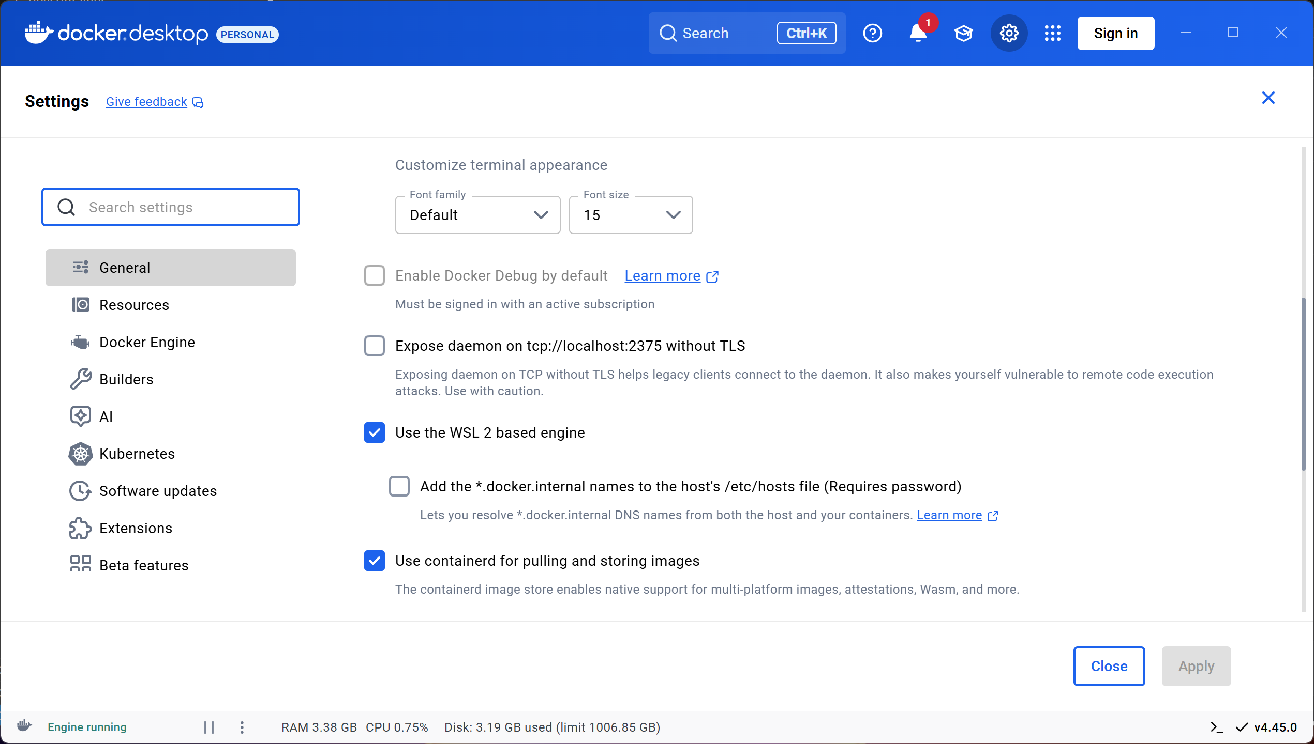Viewport: 1314px width, 744px height.
Task: Open the help question mark icon
Action: point(873,33)
